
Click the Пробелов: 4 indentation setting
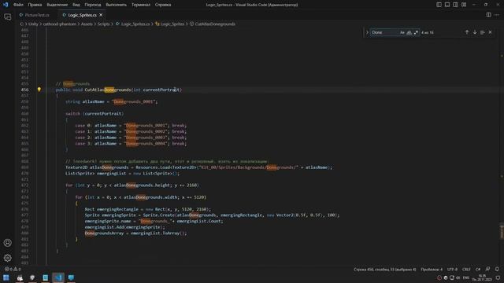pos(432,269)
